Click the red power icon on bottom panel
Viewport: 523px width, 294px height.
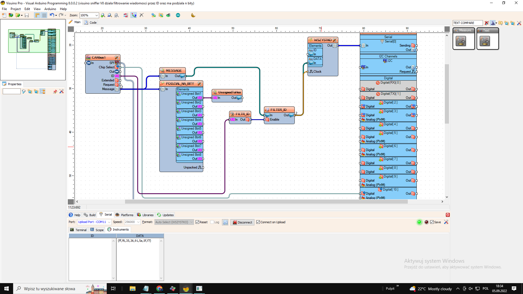tap(448, 215)
